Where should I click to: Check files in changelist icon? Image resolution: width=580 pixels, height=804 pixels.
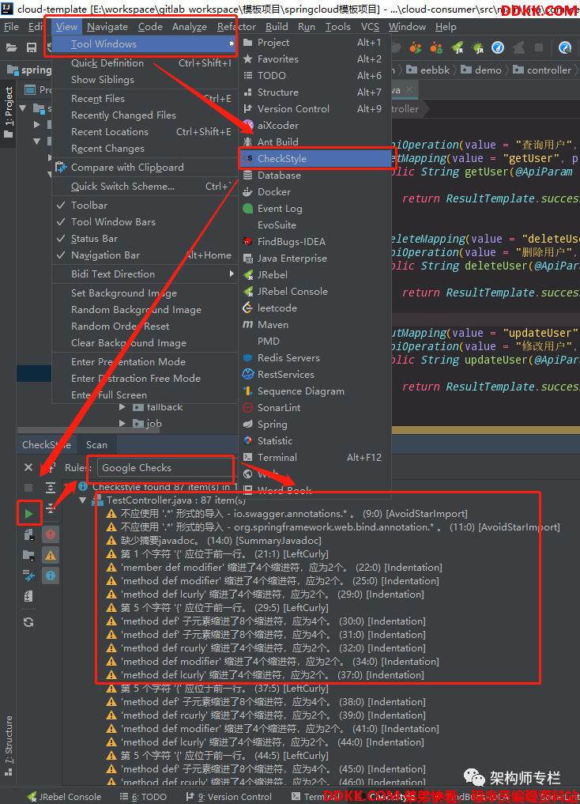pos(28,596)
